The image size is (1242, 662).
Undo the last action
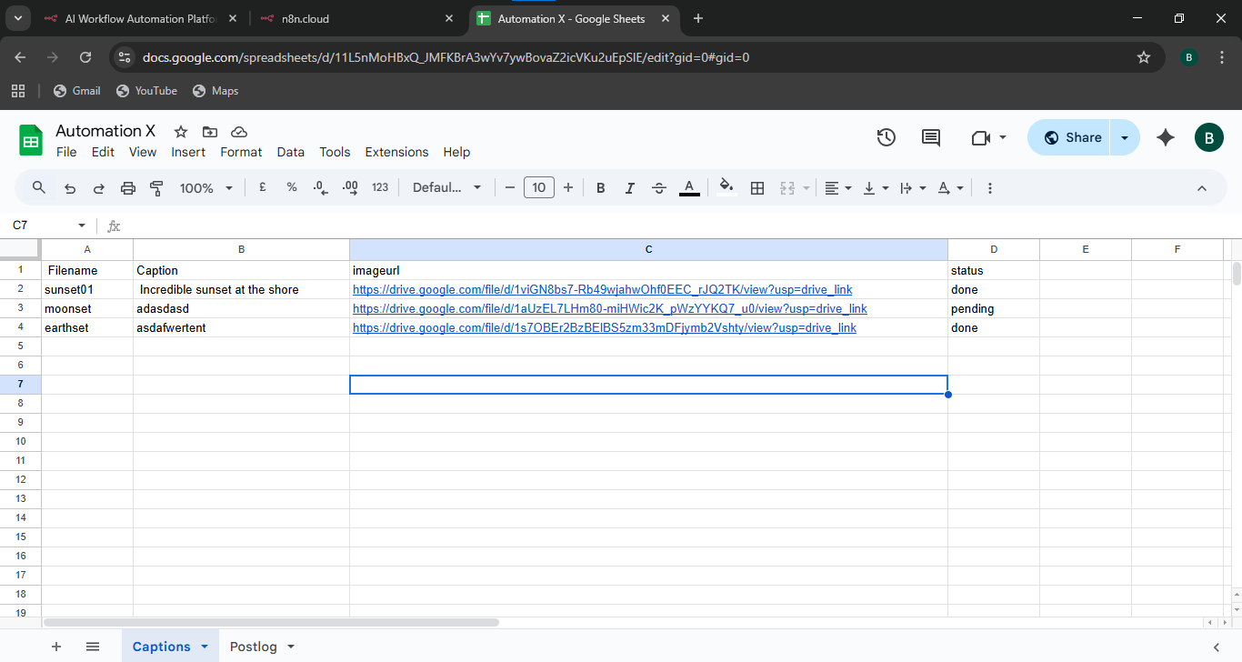[x=69, y=187]
